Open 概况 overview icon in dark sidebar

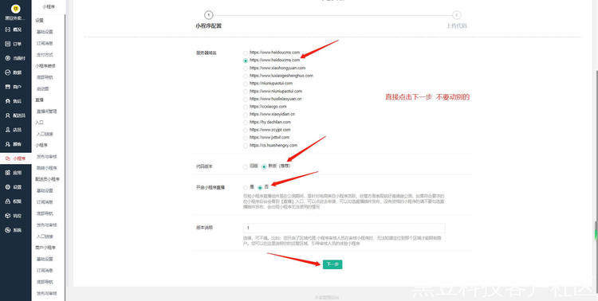tap(8, 29)
